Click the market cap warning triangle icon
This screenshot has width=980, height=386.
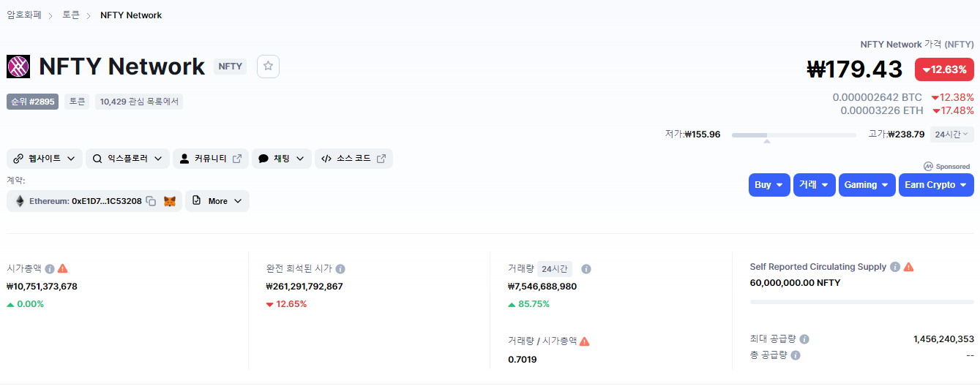click(x=63, y=268)
